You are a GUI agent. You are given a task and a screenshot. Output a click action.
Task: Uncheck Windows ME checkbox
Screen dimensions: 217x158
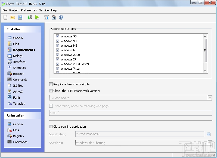click(57, 45)
